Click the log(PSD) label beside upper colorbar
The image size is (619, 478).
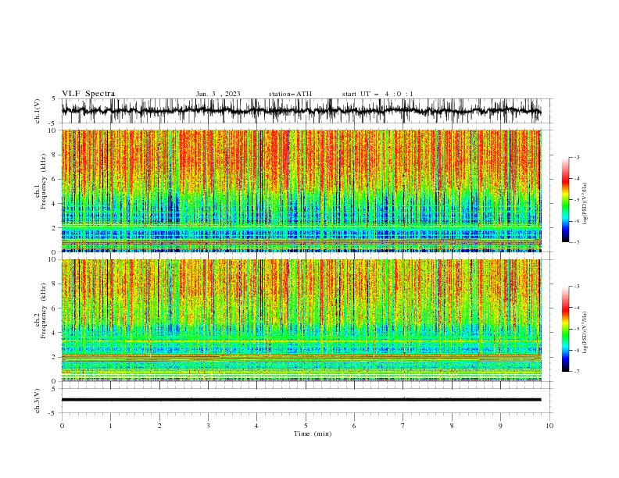click(x=585, y=204)
